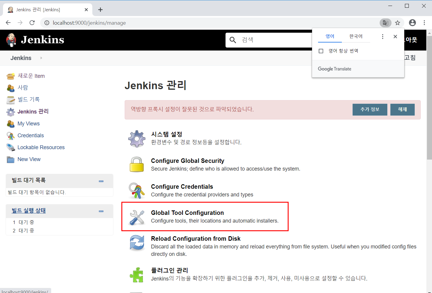Enable the 영어 항상 번역 checkbox
The width and height of the screenshot is (432, 293).
point(321,51)
